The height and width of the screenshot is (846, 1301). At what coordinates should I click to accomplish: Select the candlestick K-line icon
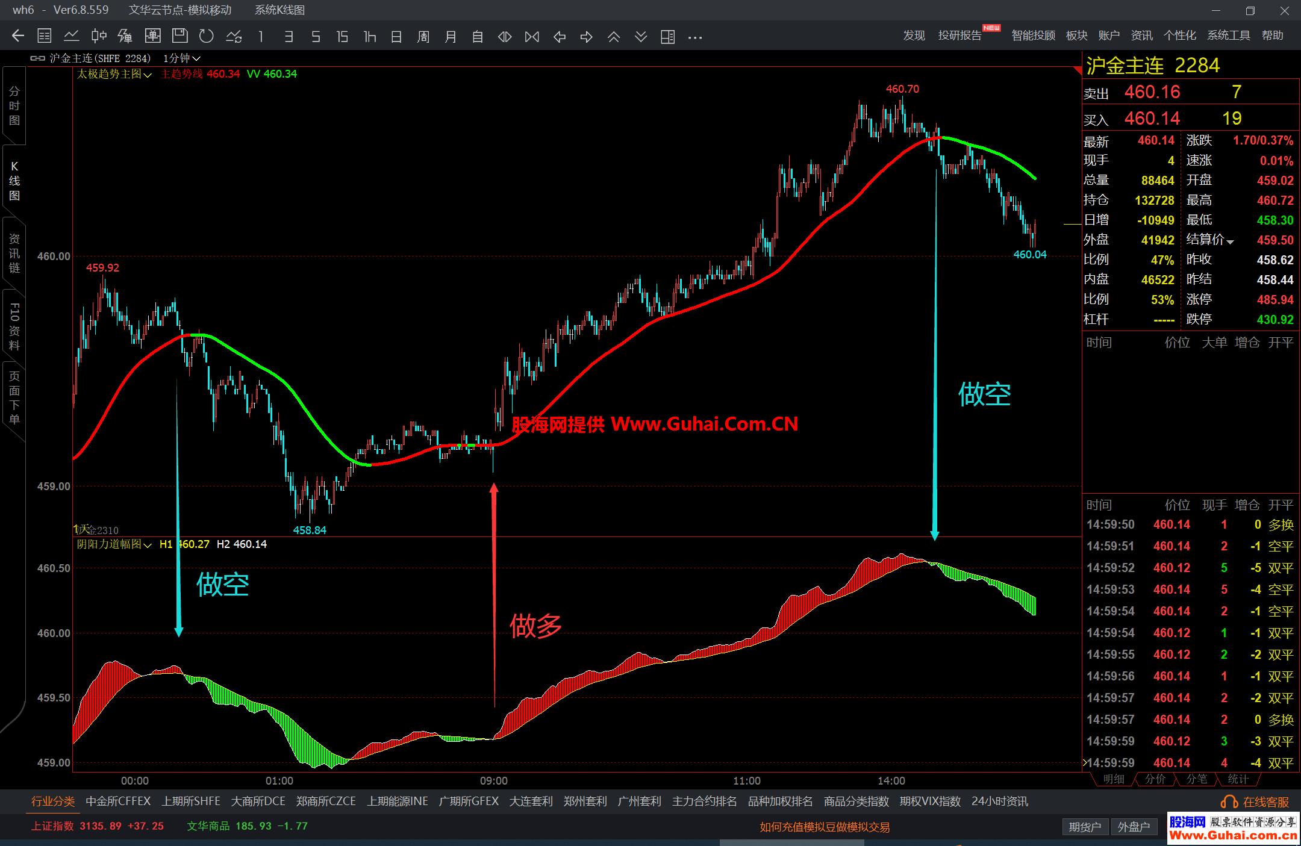pyautogui.click(x=99, y=36)
